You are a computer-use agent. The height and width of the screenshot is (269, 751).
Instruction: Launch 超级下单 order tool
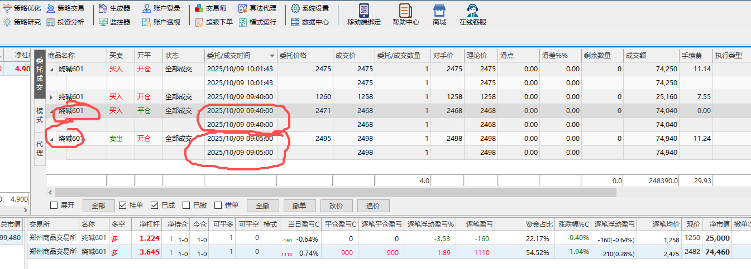click(214, 22)
